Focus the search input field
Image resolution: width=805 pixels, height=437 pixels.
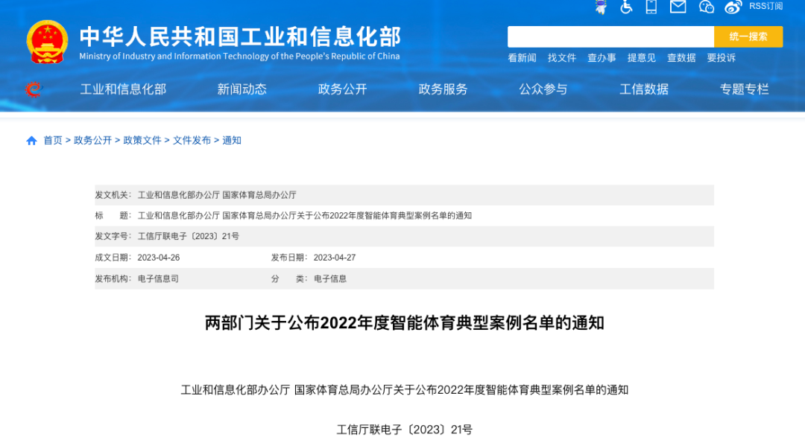pyautogui.click(x=610, y=37)
